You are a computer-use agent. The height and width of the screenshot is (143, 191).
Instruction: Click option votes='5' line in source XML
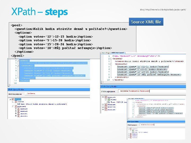point(55,40)
